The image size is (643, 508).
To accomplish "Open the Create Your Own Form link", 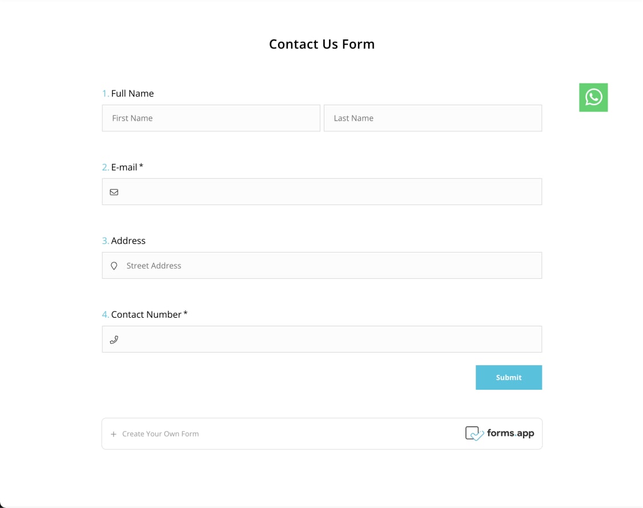I will coord(160,434).
